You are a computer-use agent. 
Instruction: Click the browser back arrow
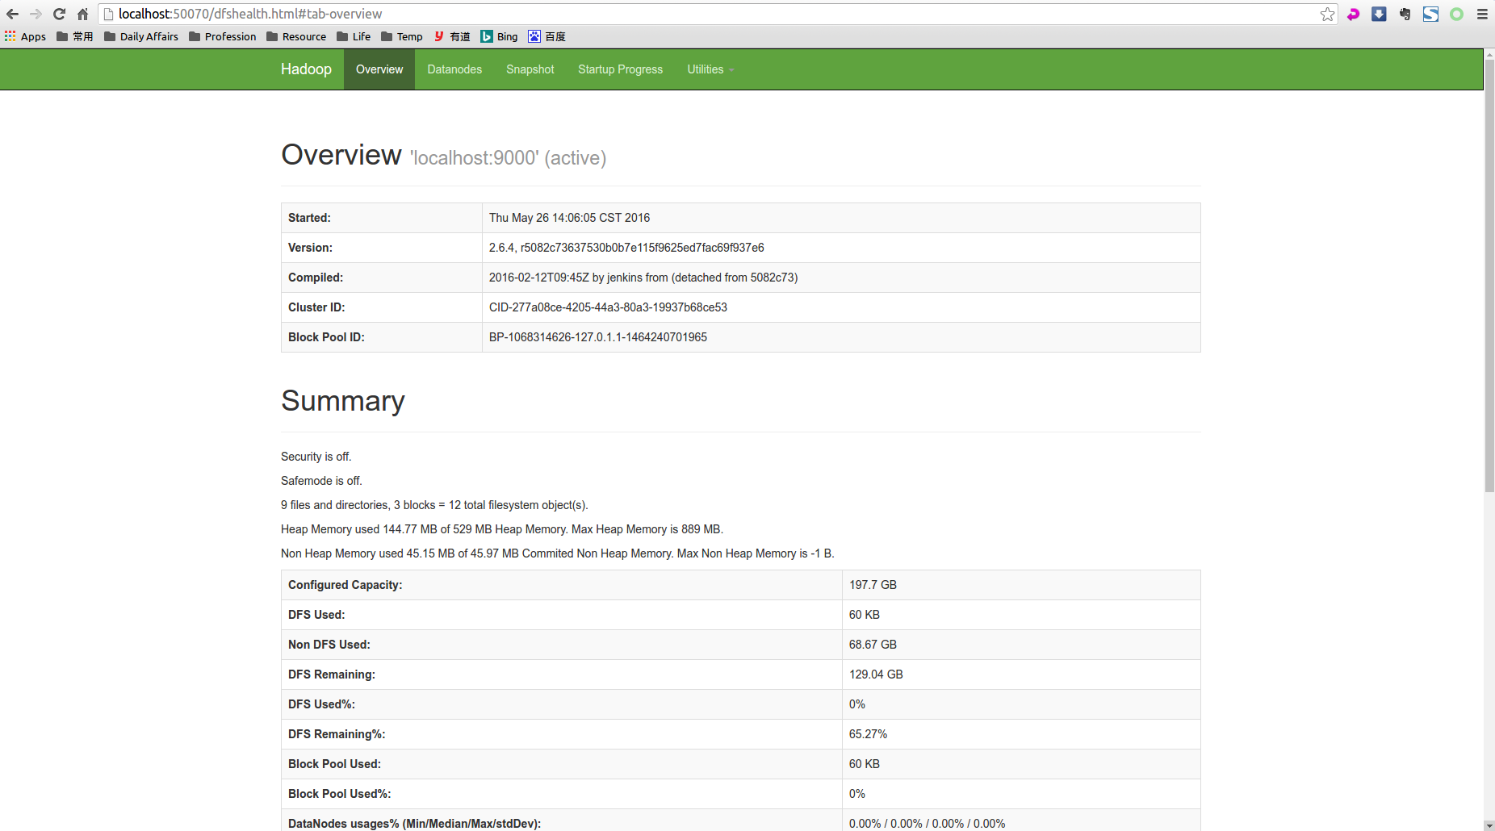[12, 14]
